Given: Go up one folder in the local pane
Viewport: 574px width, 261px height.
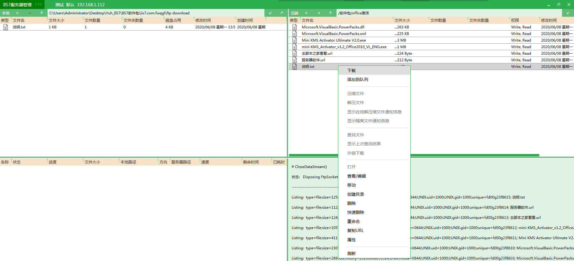Looking at the screenshot, I should pyautogui.click(x=42, y=13).
